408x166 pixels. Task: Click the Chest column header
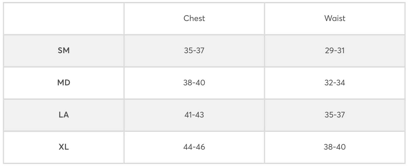coord(194,18)
